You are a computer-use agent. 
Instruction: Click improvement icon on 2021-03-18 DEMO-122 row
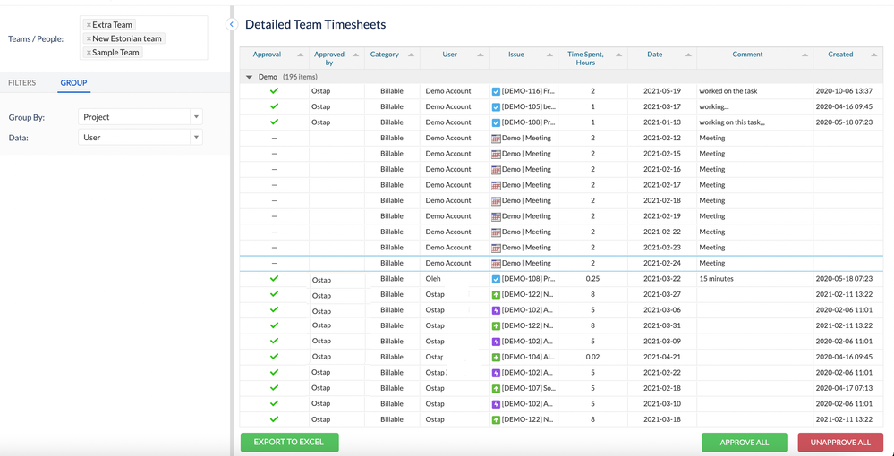point(496,420)
